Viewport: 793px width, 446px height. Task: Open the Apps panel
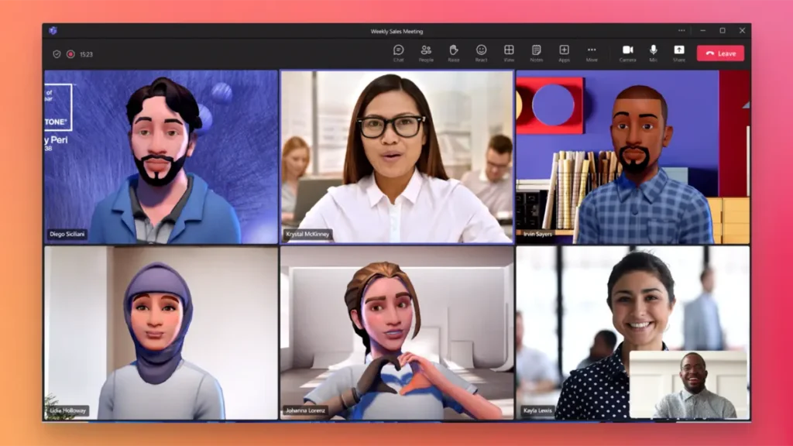563,53
